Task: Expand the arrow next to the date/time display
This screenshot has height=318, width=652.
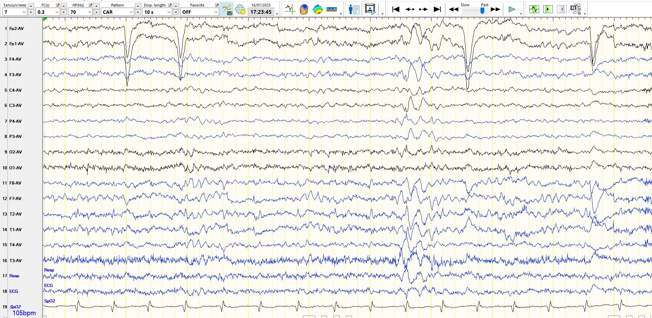Action: [277, 14]
